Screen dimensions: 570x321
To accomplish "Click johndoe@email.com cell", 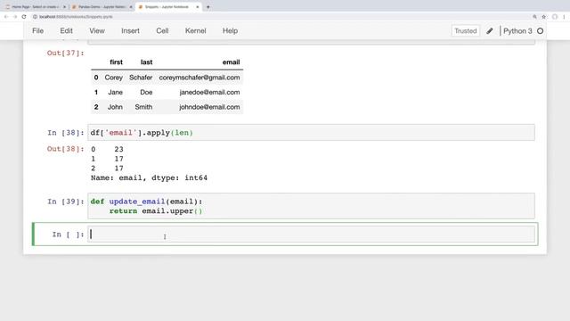I will pos(209,107).
